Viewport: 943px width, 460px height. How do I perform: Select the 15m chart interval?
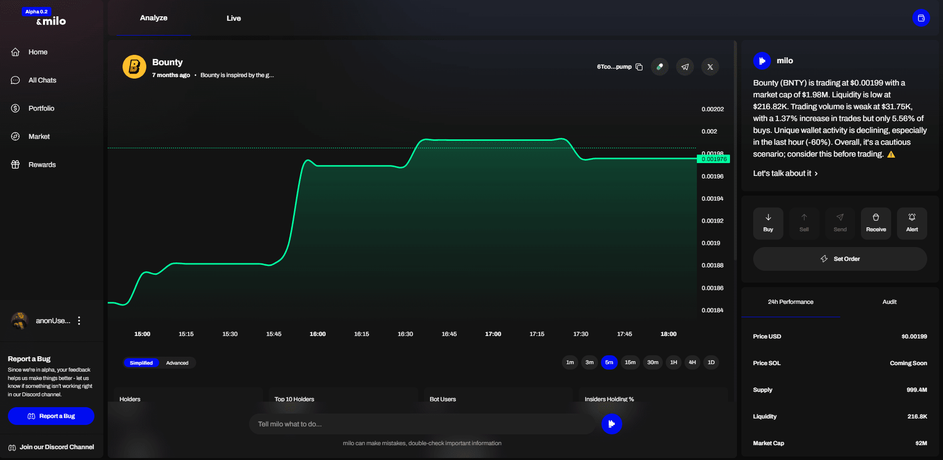tap(630, 362)
